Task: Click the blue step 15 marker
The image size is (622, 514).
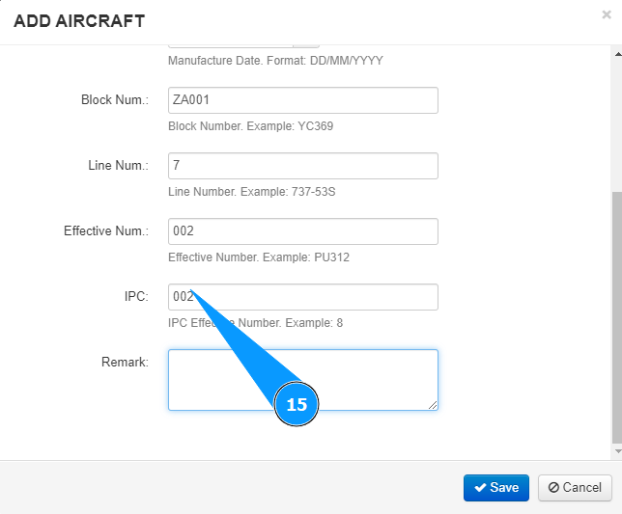Action: (x=297, y=405)
